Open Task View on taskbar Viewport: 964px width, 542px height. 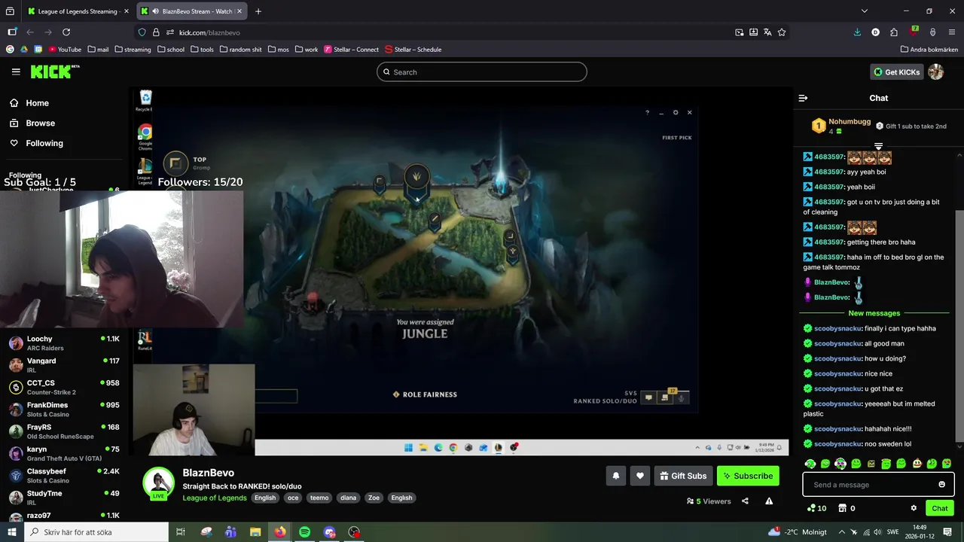(x=181, y=532)
